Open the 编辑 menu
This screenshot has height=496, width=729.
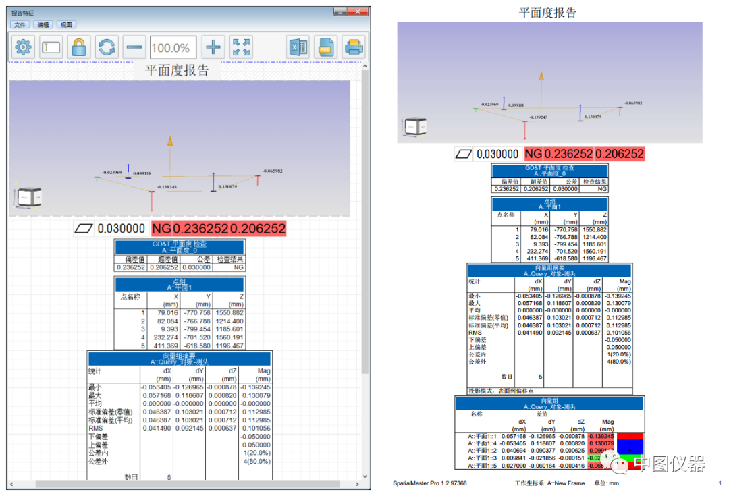tap(42, 24)
